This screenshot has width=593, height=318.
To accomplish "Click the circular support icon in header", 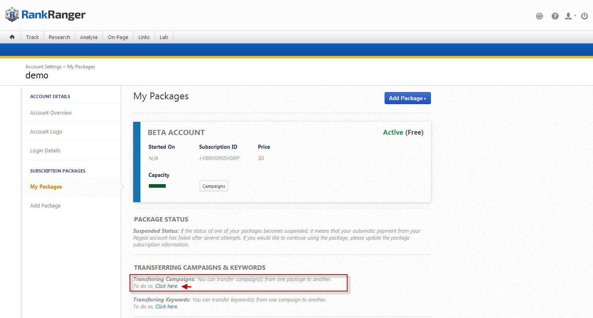I will 539,16.
